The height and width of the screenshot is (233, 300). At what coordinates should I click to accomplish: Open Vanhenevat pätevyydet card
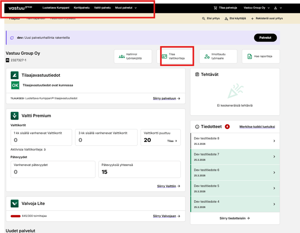click(53, 170)
